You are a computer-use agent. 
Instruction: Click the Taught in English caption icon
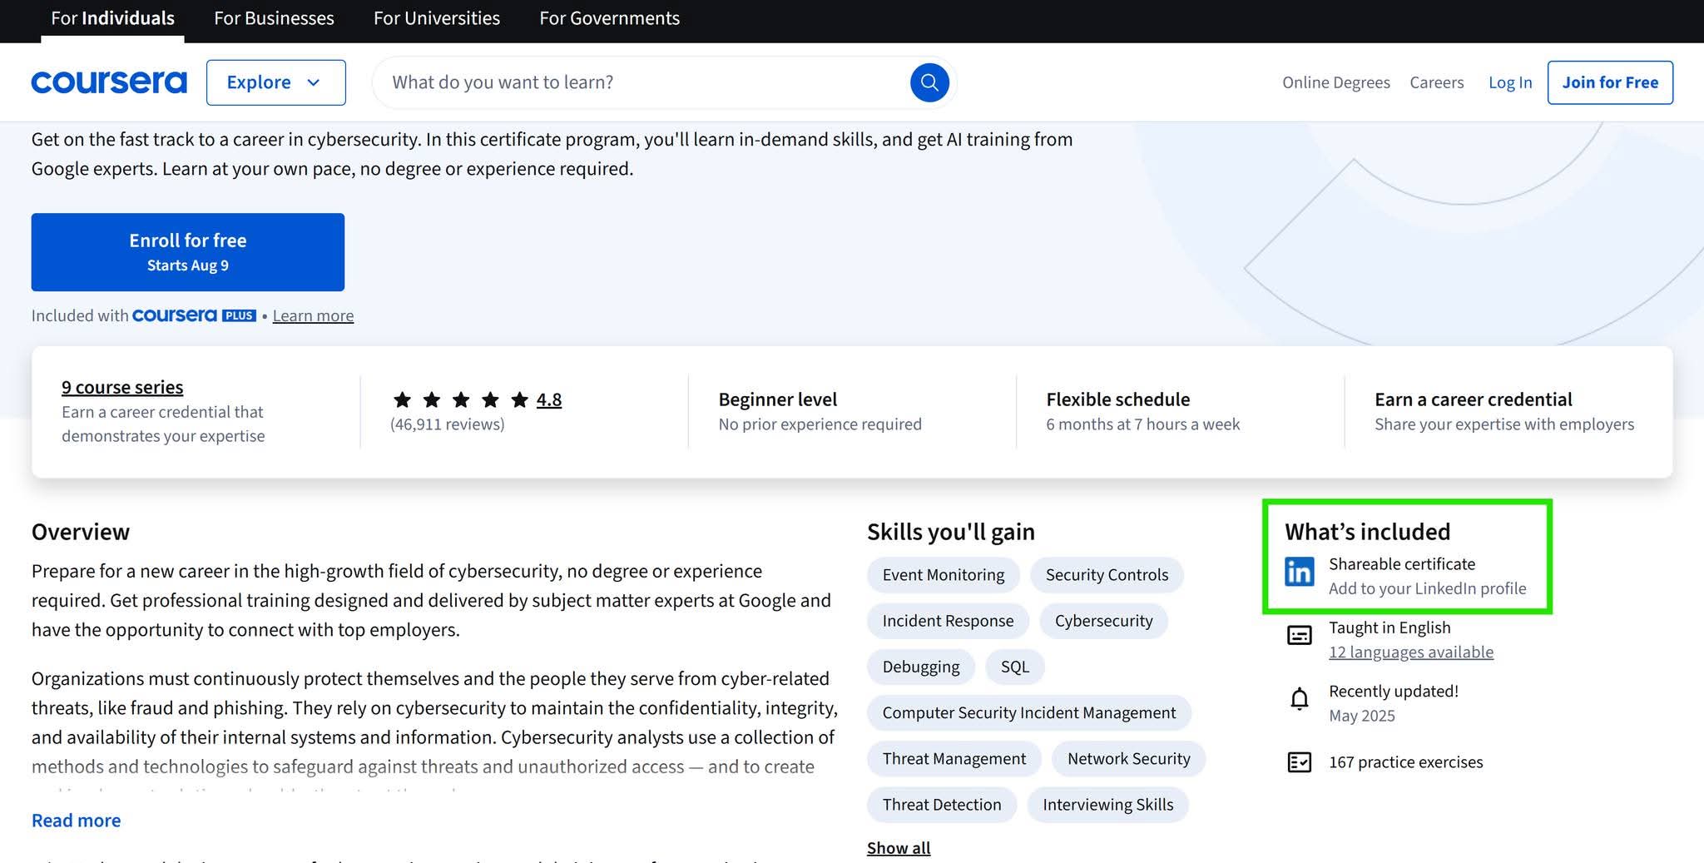pos(1299,636)
